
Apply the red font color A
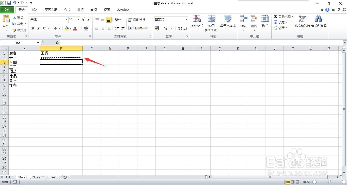click(75, 28)
